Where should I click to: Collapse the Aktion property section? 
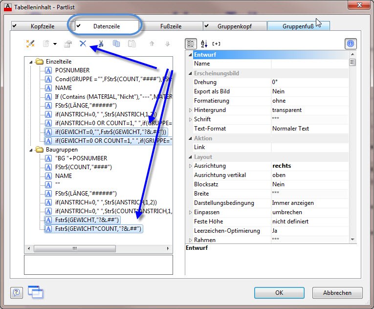tap(190, 138)
